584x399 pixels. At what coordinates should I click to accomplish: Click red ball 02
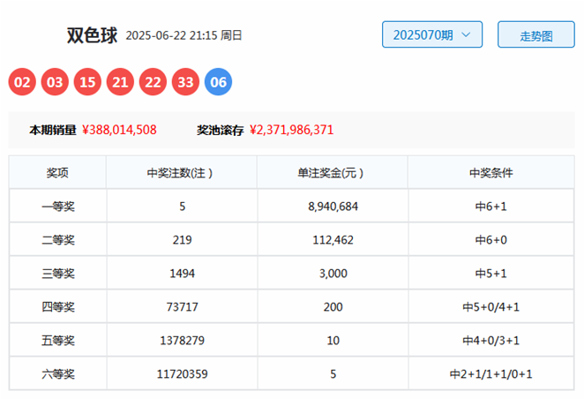pyautogui.click(x=22, y=82)
